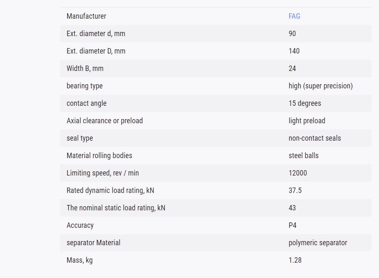Click the Manufacturer row label
The width and height of the screenshot is (379, 278).
click(x=86, y=16)
